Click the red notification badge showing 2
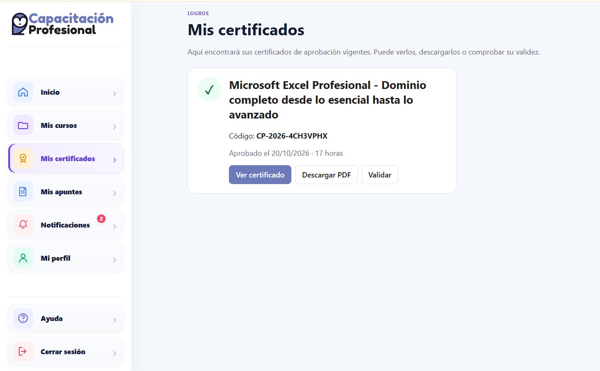 101,219
